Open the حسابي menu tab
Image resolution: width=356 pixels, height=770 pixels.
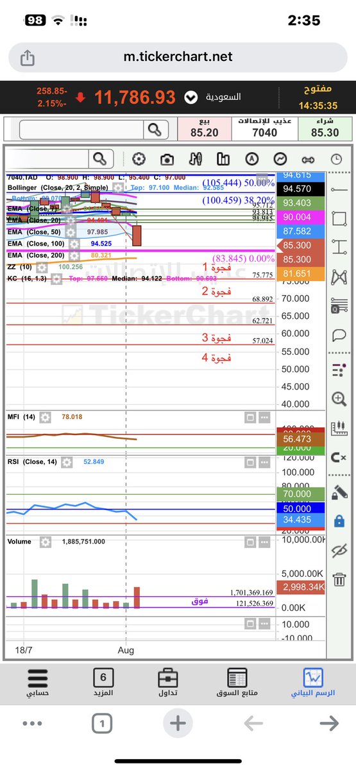click(38, 683)
